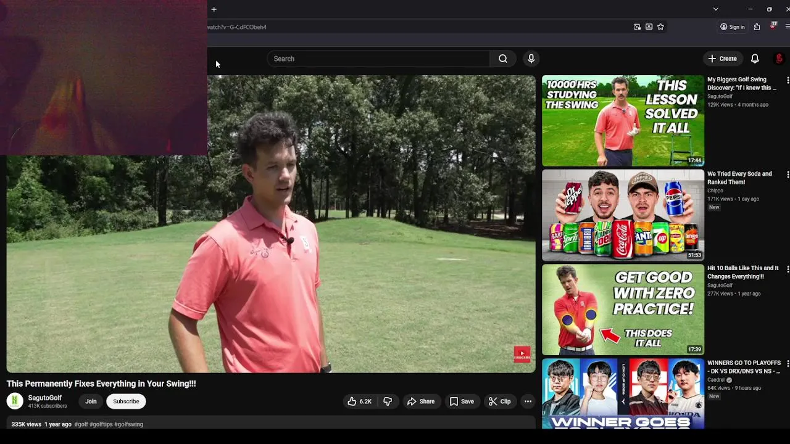Clip a segment of the video
The image size is (790, 444).
click(499, 401)
